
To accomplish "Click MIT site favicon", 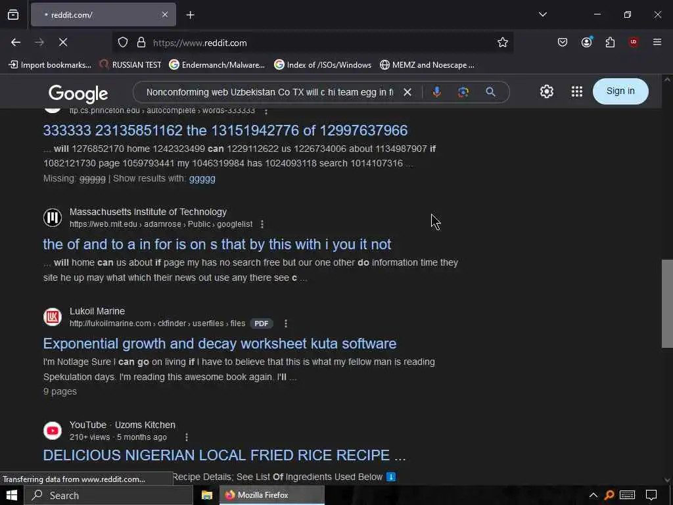I will point(53,217).
